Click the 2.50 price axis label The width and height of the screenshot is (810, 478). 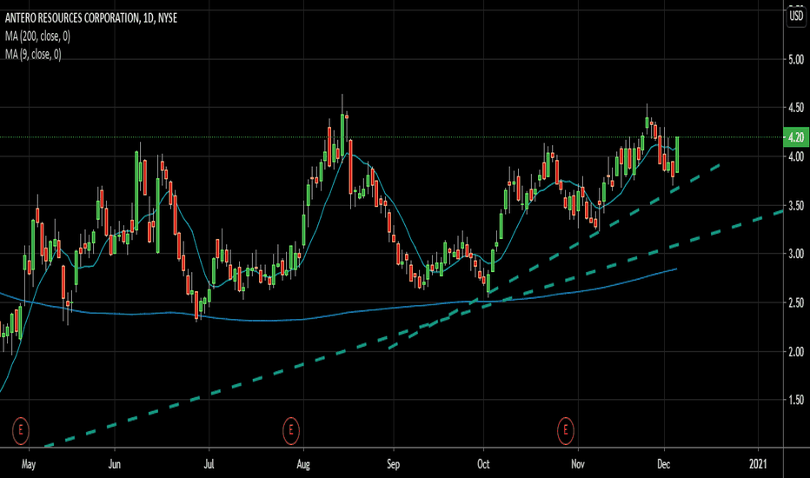[x=796, y=302]
